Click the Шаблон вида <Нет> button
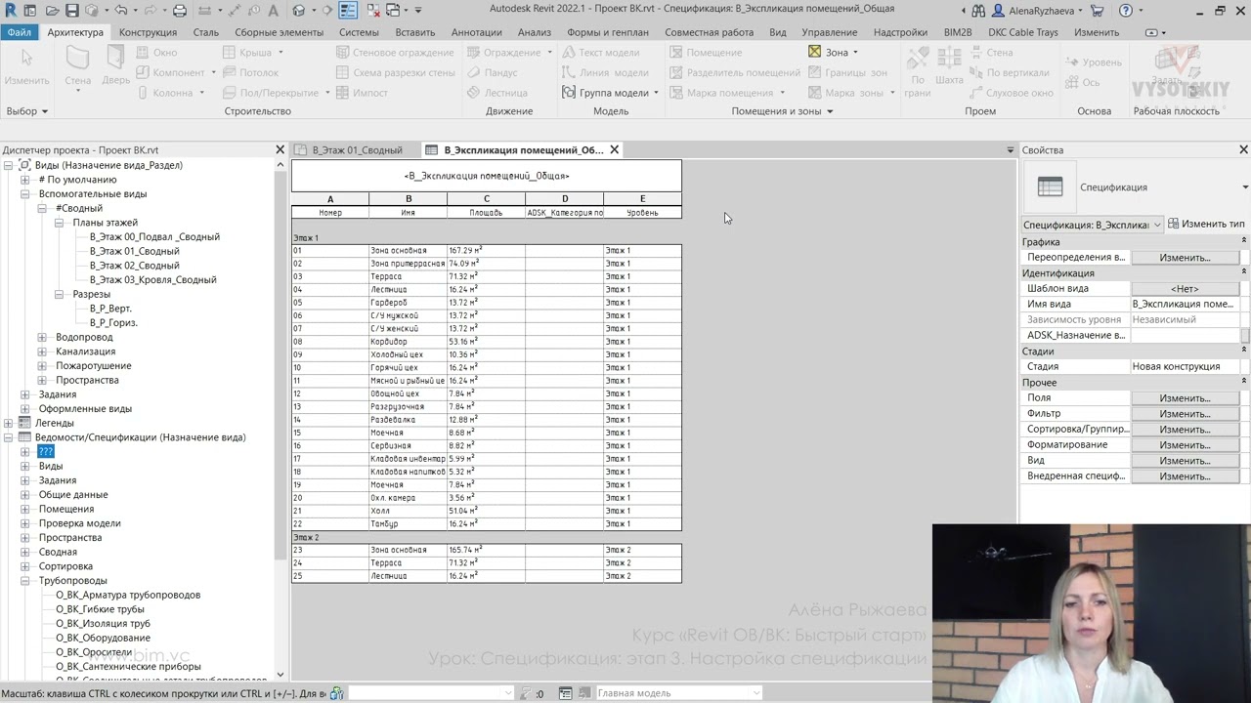The image size is (1251, 703). 1185,289
